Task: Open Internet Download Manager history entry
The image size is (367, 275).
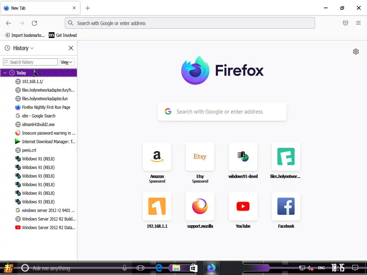Action: (x=39, y=142)
